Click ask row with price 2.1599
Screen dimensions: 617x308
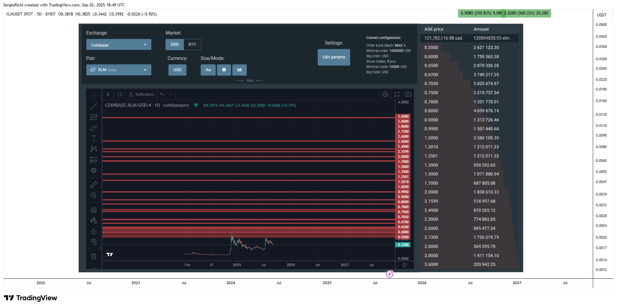tap(469, 201)
